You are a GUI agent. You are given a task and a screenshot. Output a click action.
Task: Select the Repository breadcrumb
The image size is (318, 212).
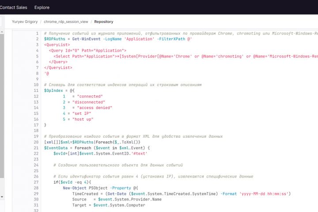point(104,22)
